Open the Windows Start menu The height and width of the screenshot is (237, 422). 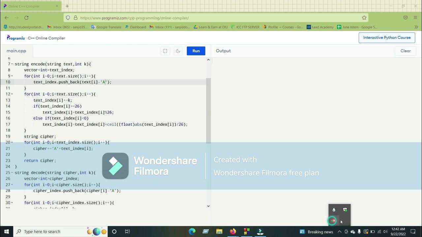[7, 231]
